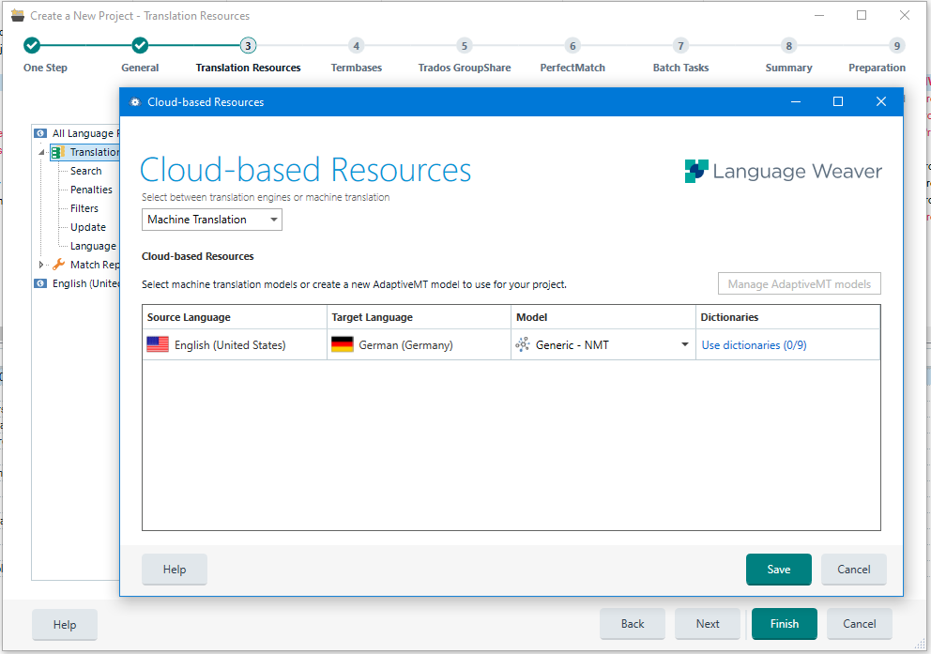Expand the Match Repair tree node

tap(41, 265)
